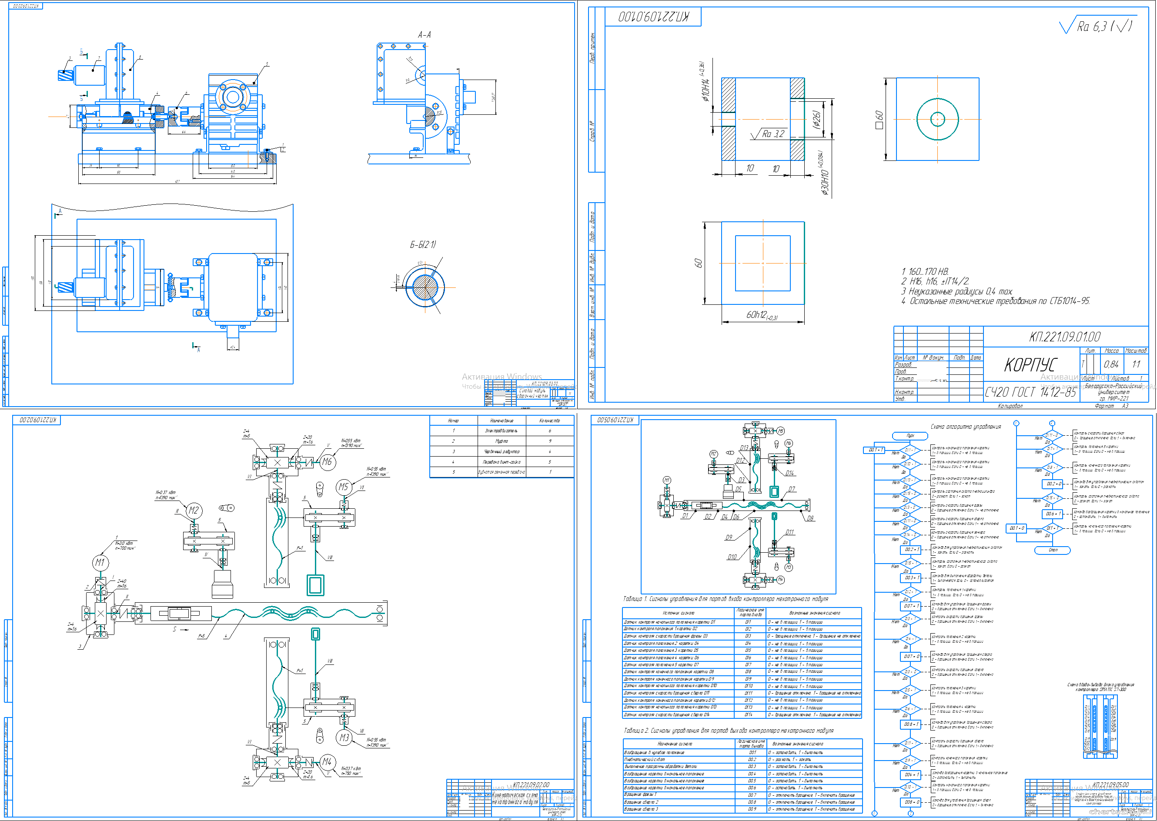Click the 'Пуск' start block of flowchart
The height and width of the screenshot is (821, 1157).
tap(910, 436)
